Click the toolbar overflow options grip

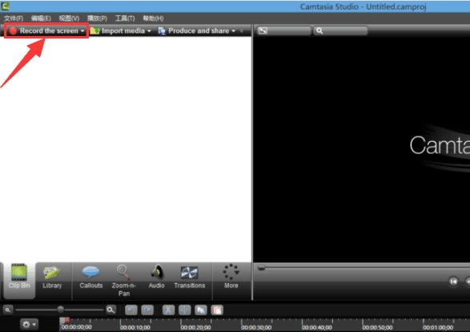(241, 30)
